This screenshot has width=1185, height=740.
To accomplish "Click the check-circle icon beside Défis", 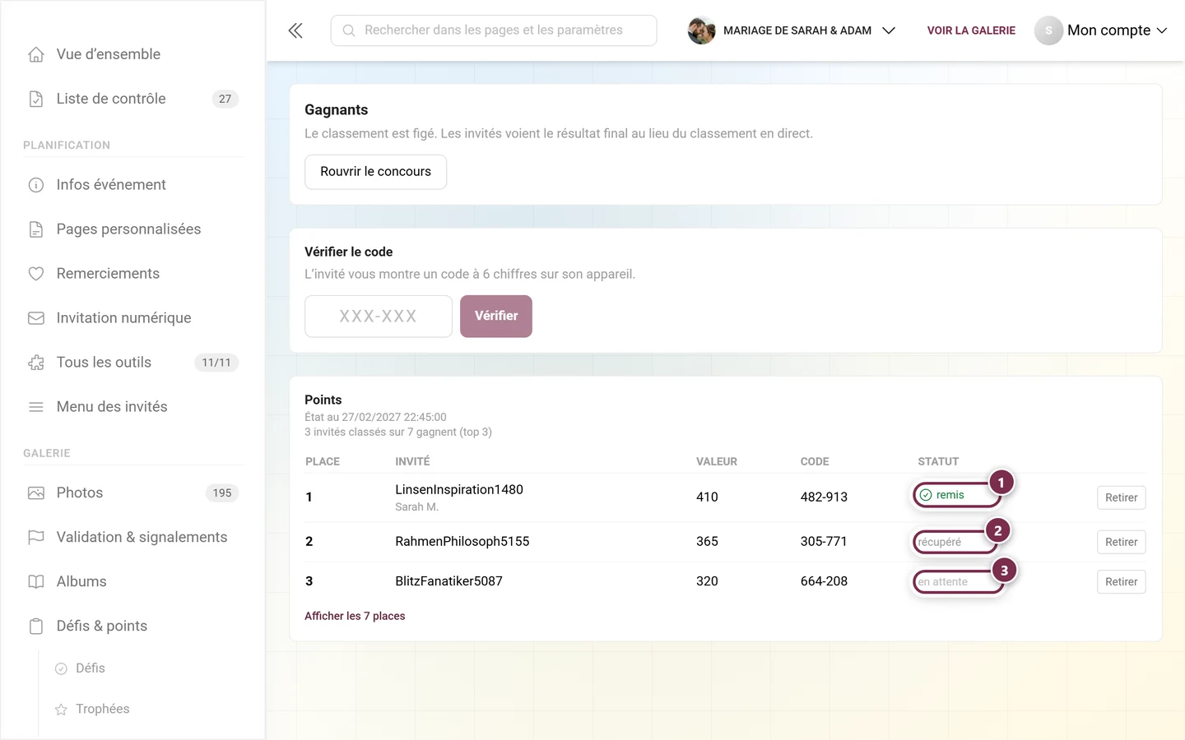I will [x=61, y=668].
